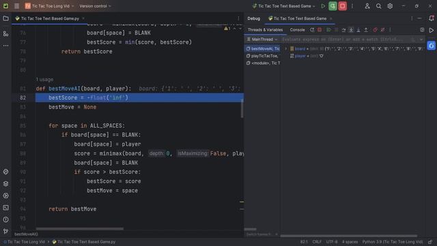Switch to Threads & Variables tab
437x246 pixels.
pos(265,30)
